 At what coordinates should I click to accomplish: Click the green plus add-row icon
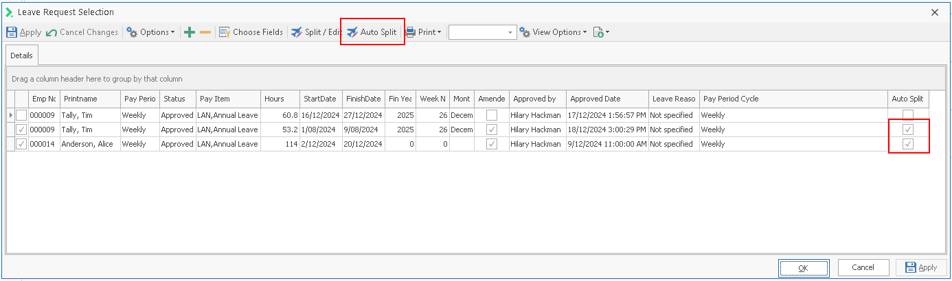pos(190,32)
